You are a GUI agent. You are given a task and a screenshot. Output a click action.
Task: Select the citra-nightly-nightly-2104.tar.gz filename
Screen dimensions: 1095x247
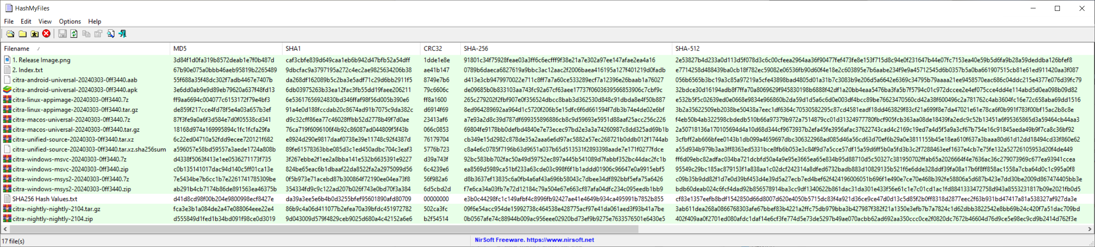(x=56, y=209)
